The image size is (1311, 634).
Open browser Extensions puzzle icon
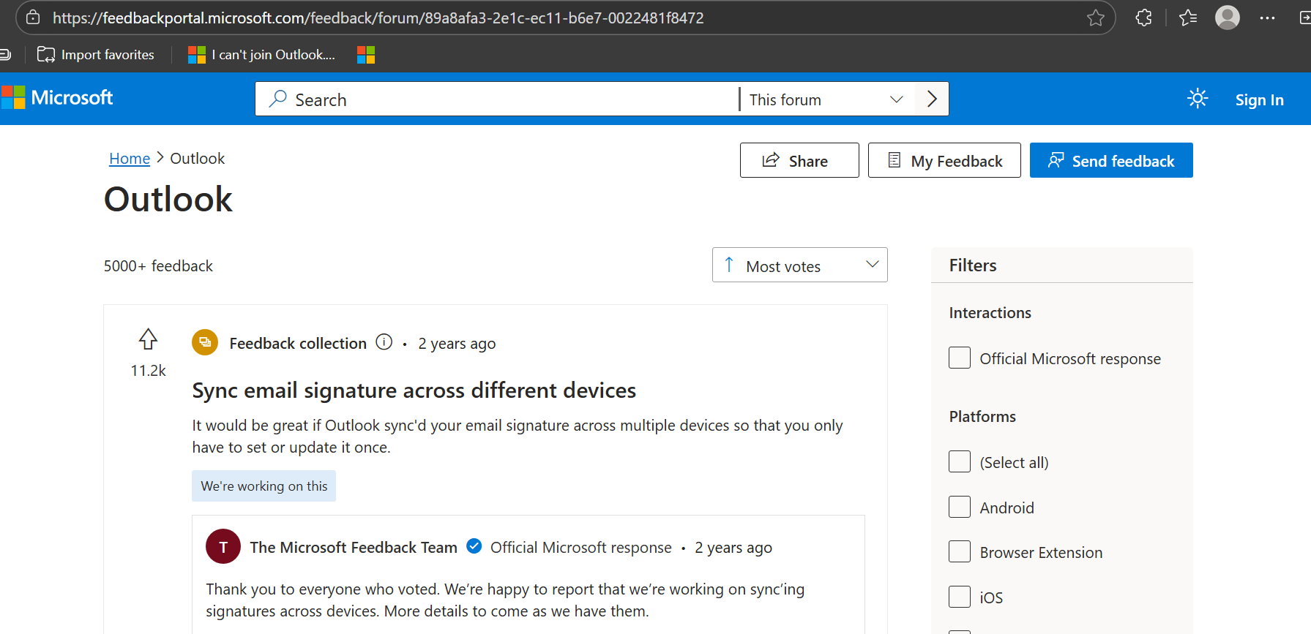[1143, 18]
